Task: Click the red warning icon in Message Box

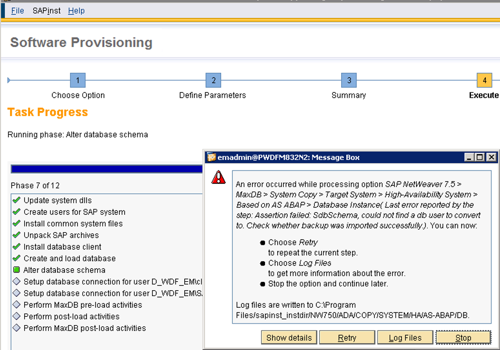Action: pos(219,177)
